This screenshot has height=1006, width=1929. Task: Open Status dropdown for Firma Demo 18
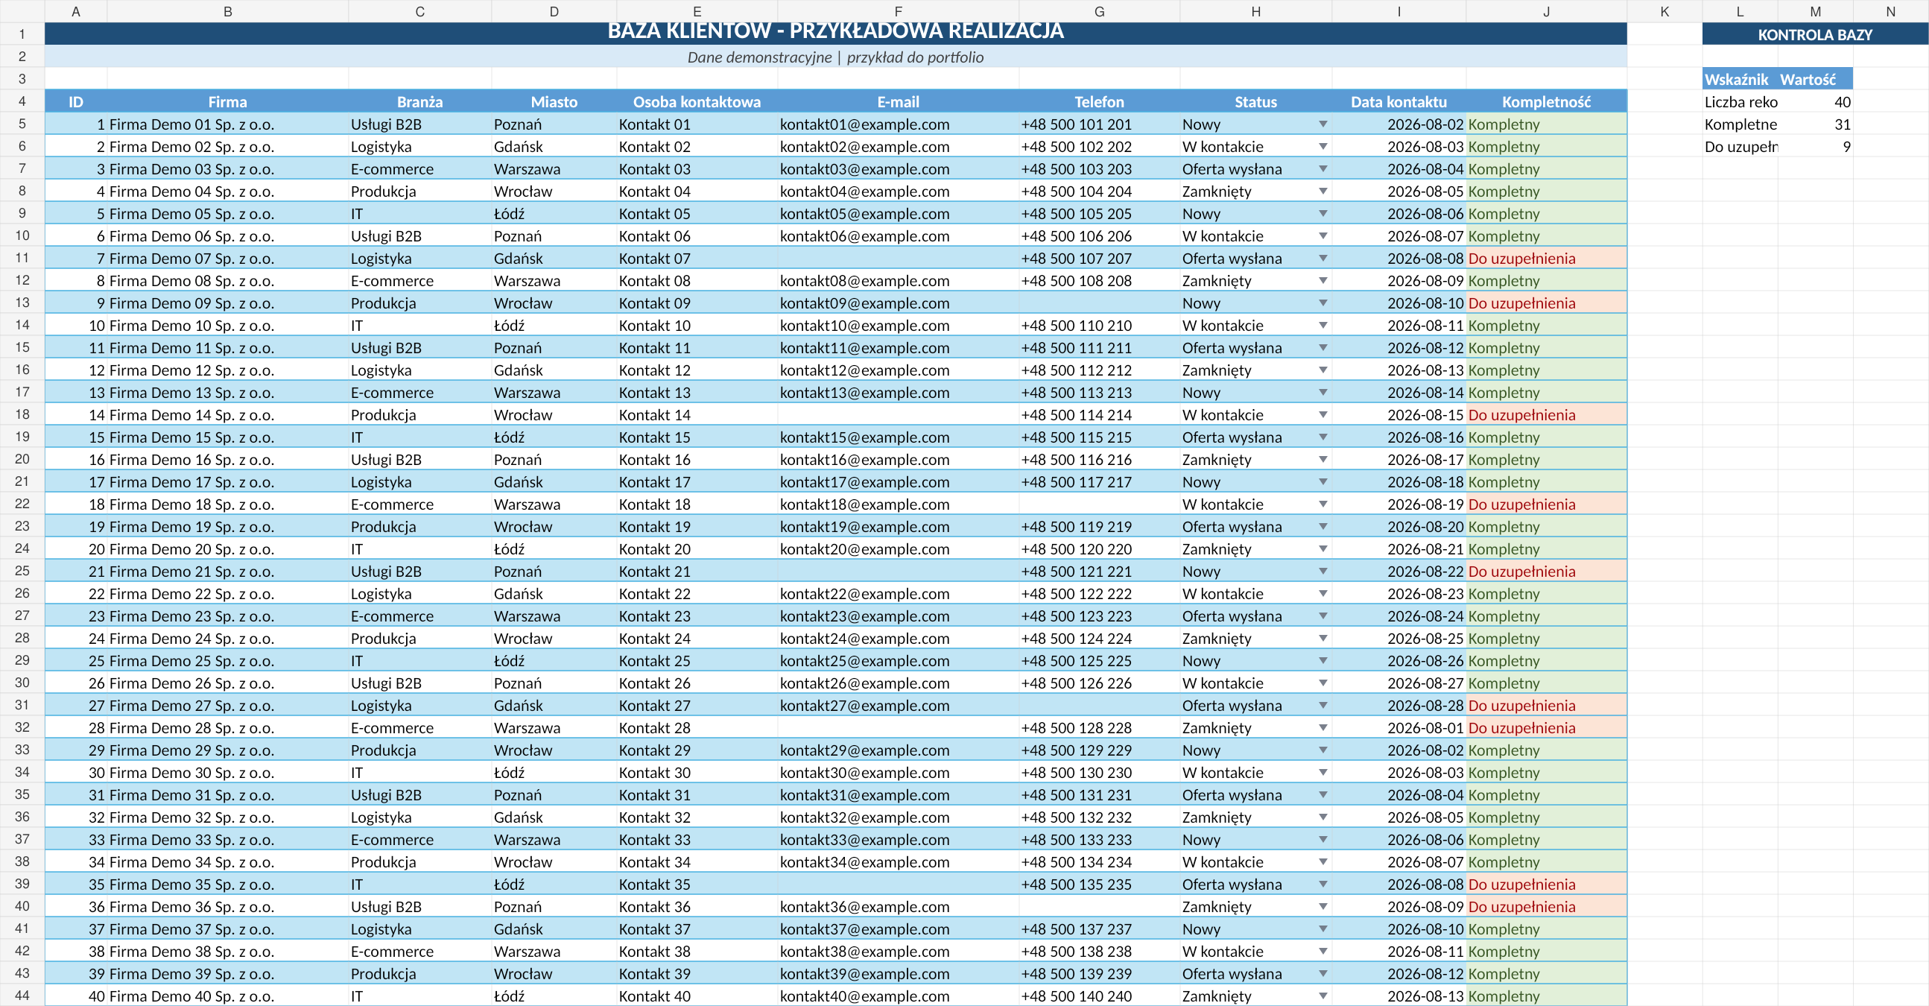pos(1323,504)
